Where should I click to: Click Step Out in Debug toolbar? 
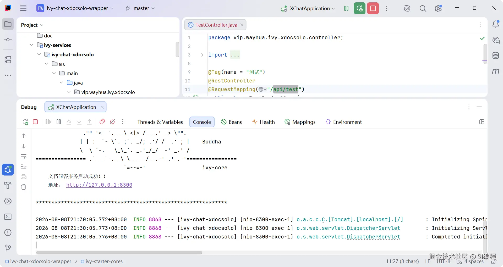tap(89, 122)
